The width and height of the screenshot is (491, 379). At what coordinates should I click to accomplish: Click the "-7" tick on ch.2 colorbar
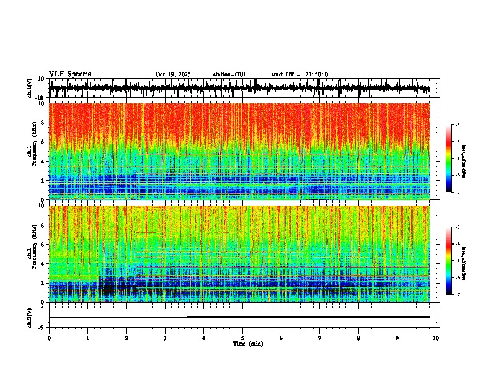[457, 294]
